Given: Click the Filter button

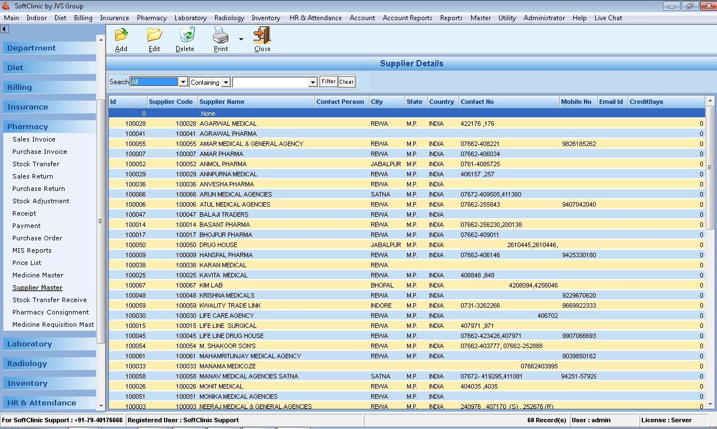Looking at the screenshot, I should 328,81.
